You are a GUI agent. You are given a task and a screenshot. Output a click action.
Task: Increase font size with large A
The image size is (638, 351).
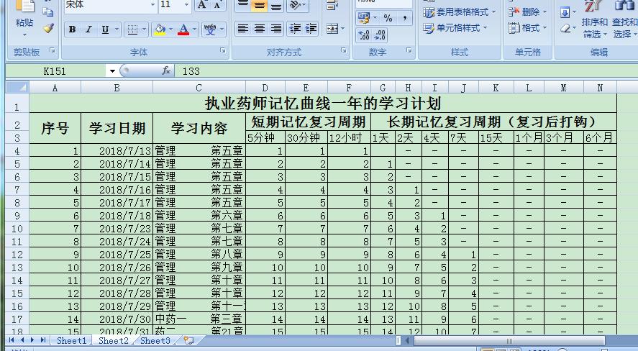point(202,5)
